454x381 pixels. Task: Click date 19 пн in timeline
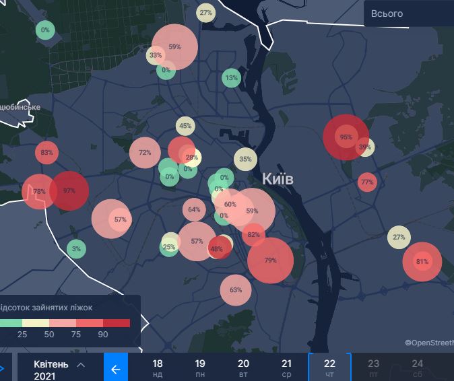201,368
